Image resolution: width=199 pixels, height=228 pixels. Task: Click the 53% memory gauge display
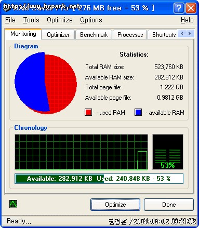pyautogui.click(x=168, y=152)
